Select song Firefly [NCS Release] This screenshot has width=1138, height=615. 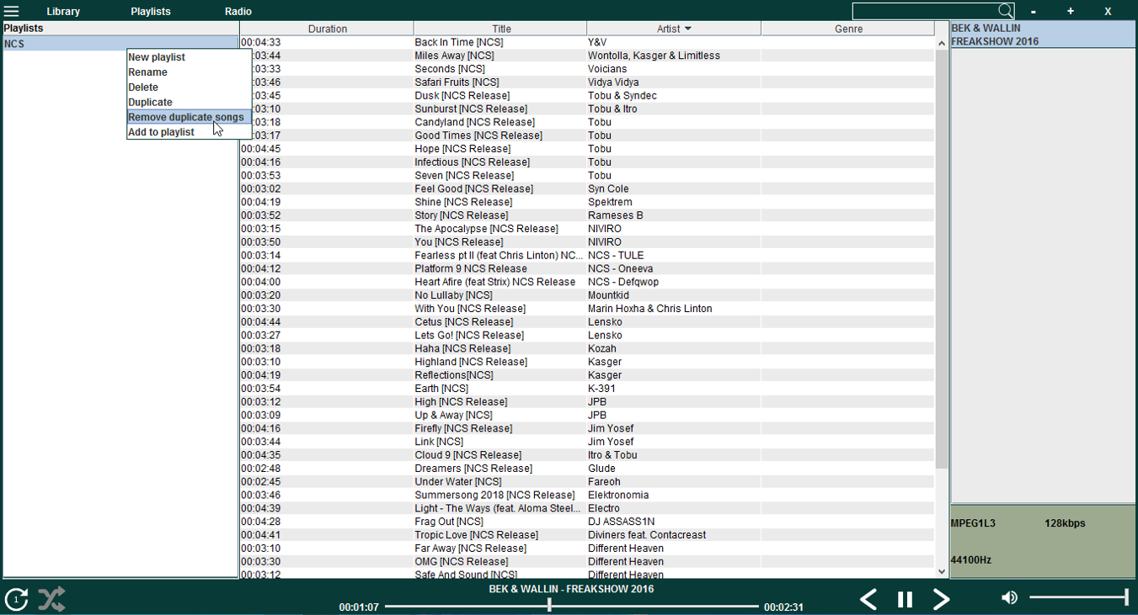point(463,428)
